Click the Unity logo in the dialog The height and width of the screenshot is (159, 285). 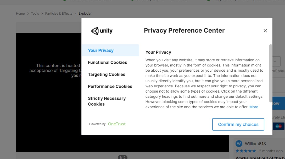click(102, 31)
